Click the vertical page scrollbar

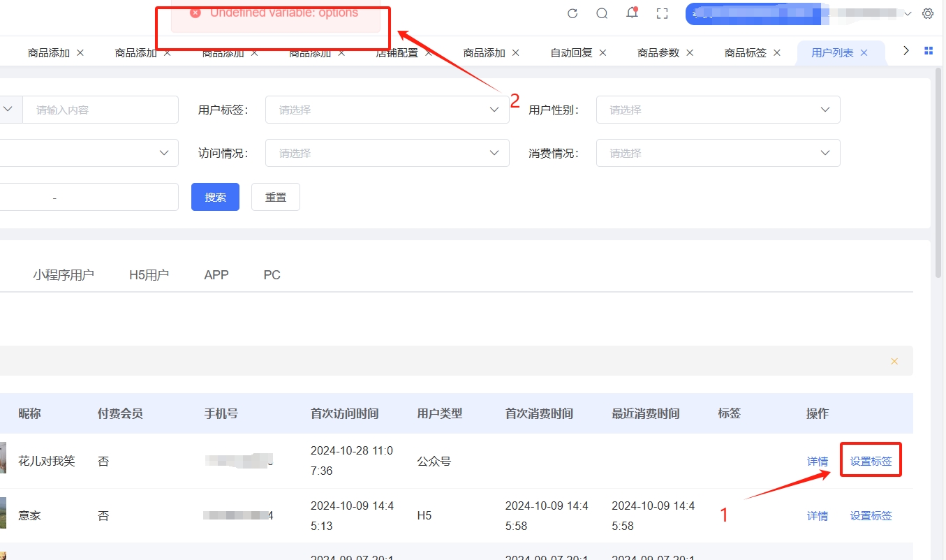(x=940, y=175)
